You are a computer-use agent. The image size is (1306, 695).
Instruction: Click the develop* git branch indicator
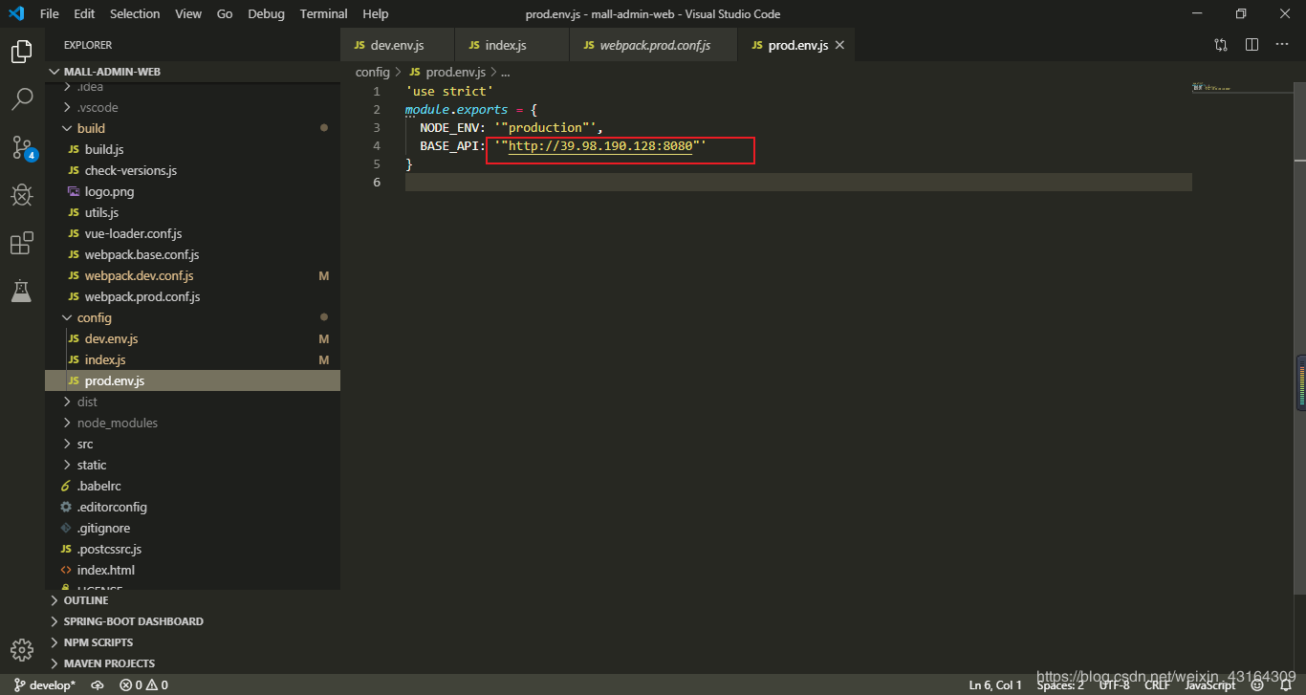pyautogui.click(x=44, y=684)
